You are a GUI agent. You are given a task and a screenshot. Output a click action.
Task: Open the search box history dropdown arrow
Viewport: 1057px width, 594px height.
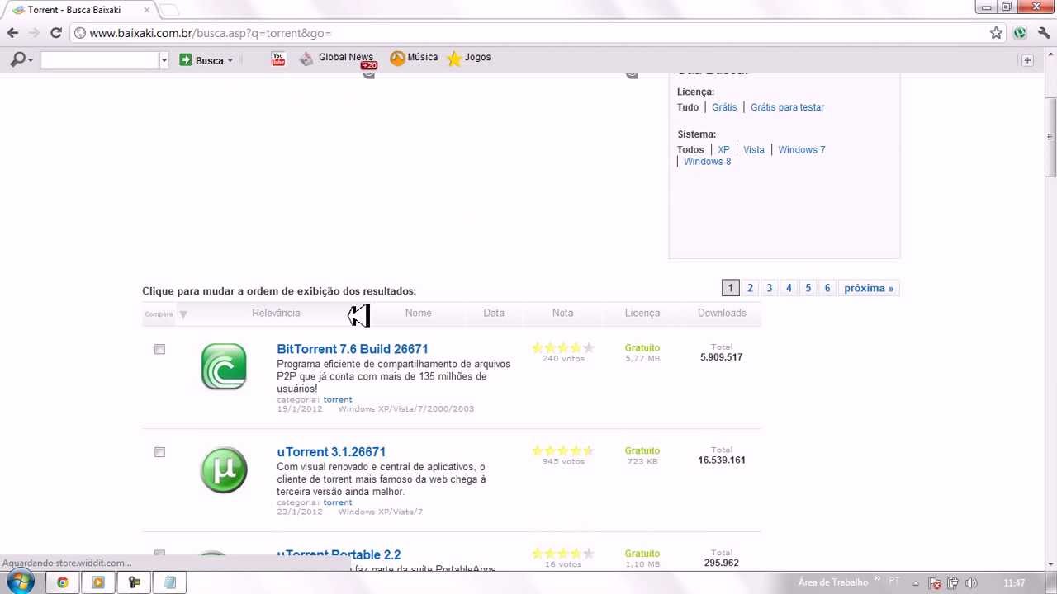(x=164, y=60)
